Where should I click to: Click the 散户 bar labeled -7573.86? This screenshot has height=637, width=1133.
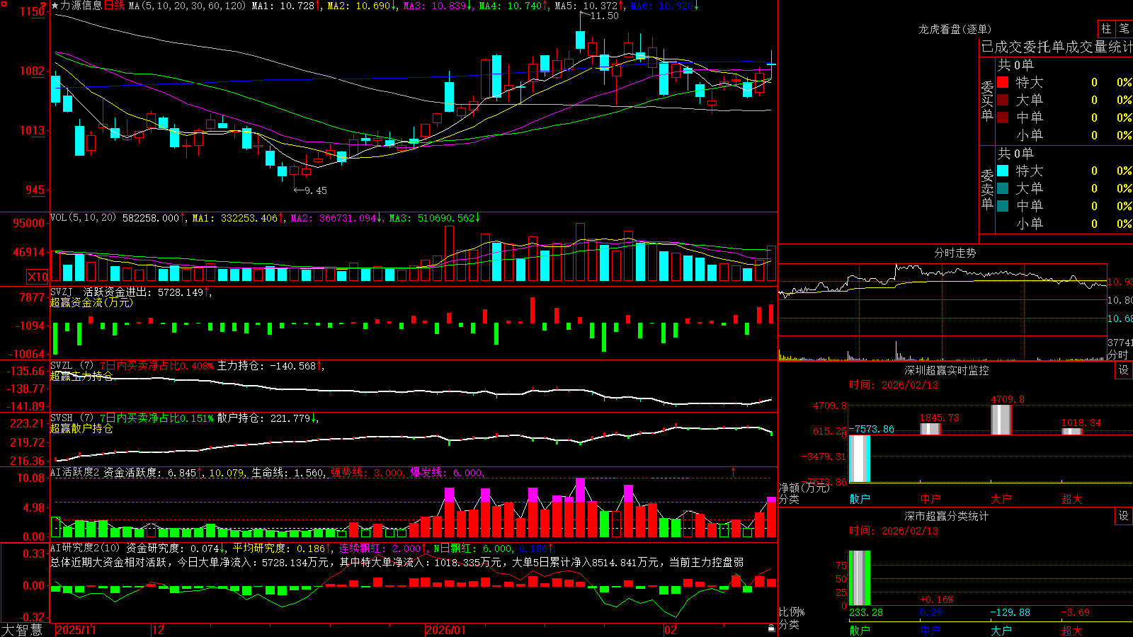click(x=860, y=459)
